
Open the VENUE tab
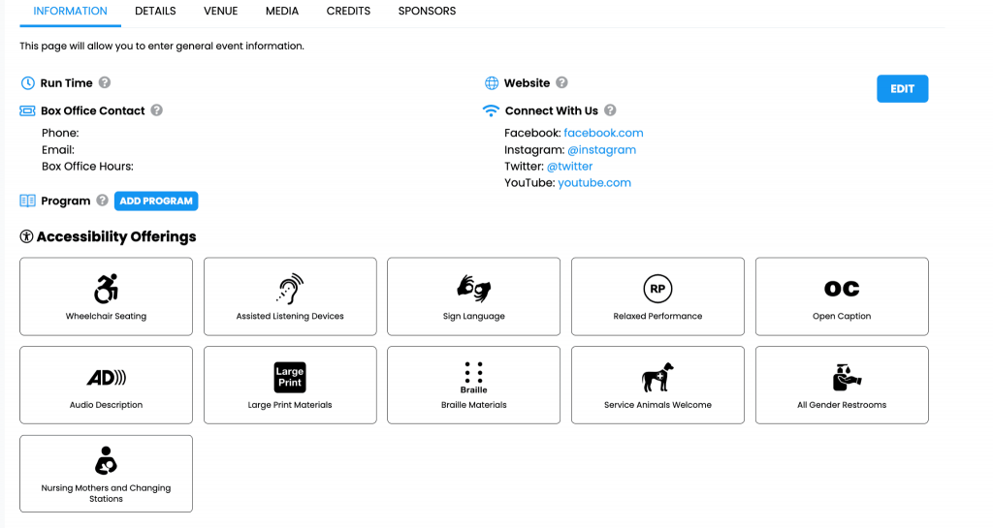[x=221, y=12]
